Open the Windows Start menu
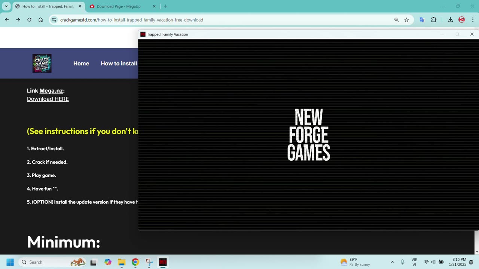The height and width of the screenshot is (269, 479). point(10,262)
